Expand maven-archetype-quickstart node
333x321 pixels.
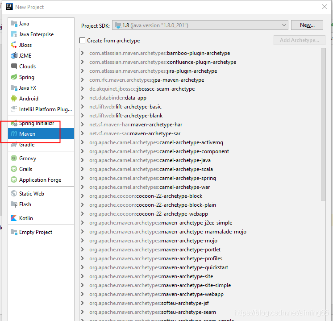click(x=83, y=267)
